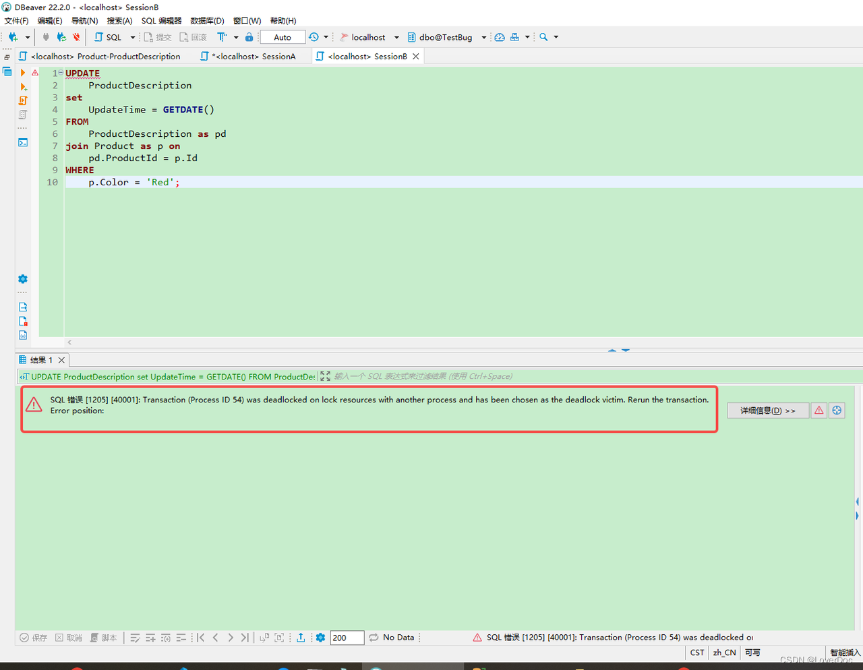Click the 脚本 script button in results toolbar

pyautogui.click(x=104, y=638)
